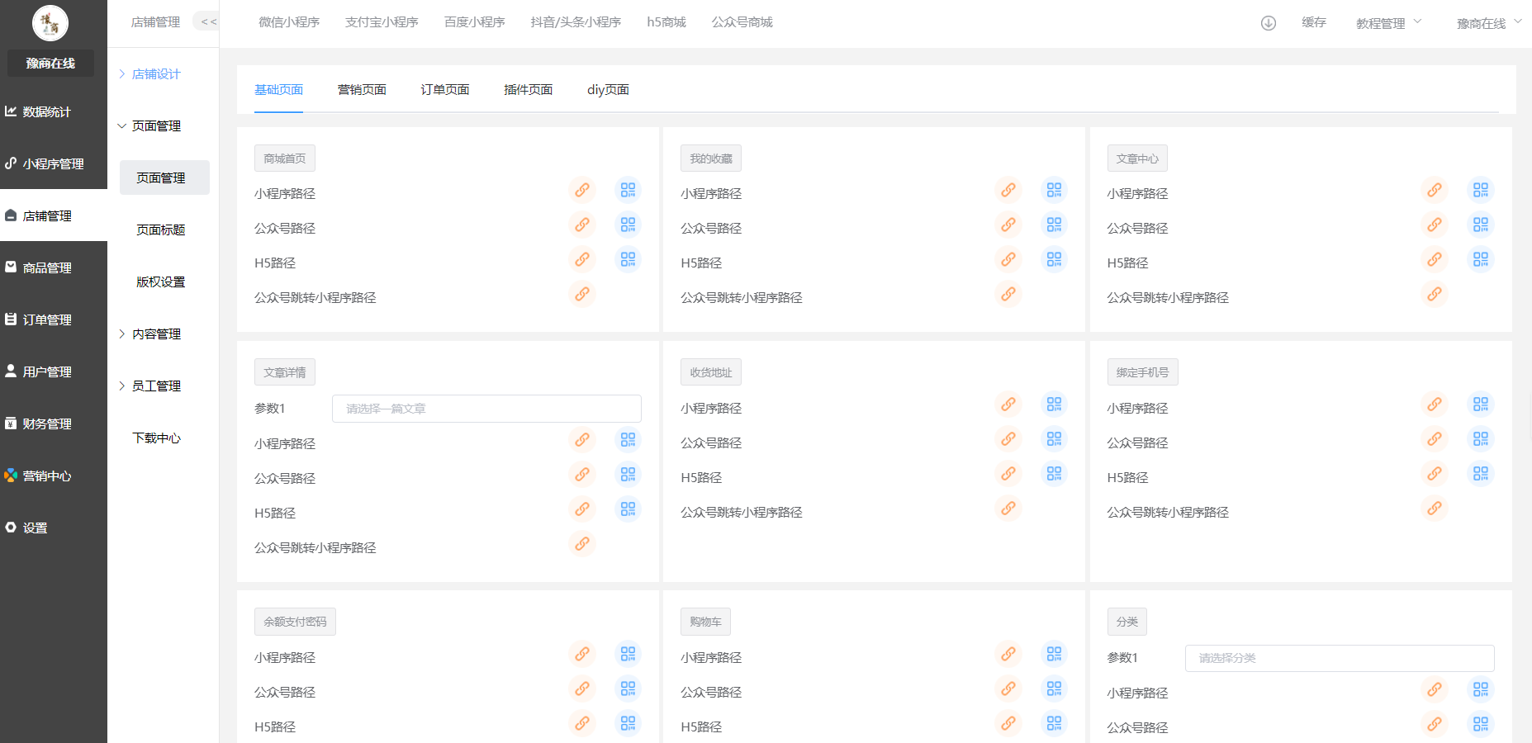The width and height of the screenshot is (1532, 743).
Task: Copy link for 文章详情 小程序路径
Action: 582,440
